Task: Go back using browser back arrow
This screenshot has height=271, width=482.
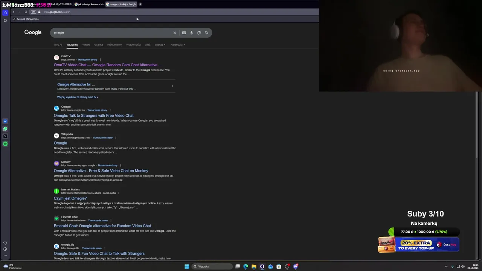Action: [14, 12]
